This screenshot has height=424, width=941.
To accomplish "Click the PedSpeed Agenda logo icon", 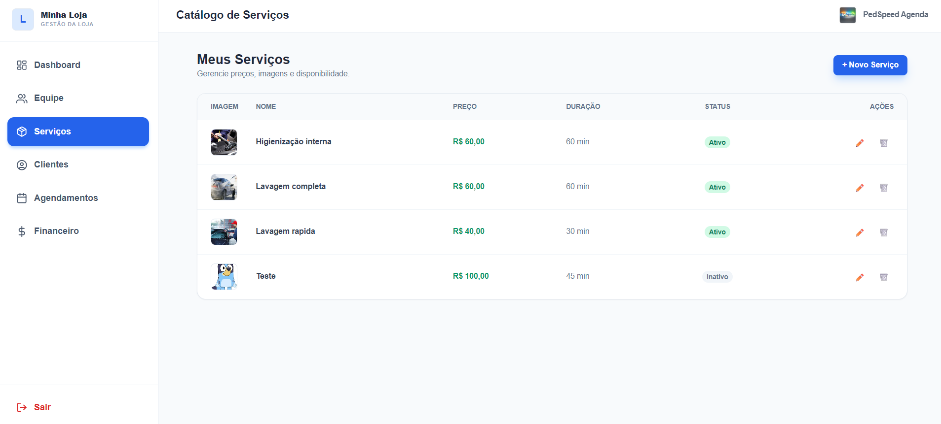I will [847, 15].
